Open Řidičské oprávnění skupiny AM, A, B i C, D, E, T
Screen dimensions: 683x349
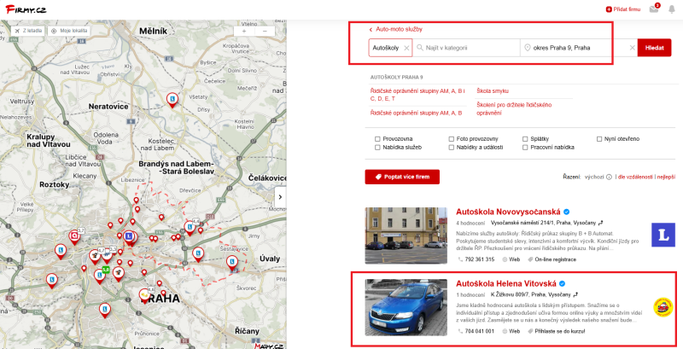tap(417, 95)
